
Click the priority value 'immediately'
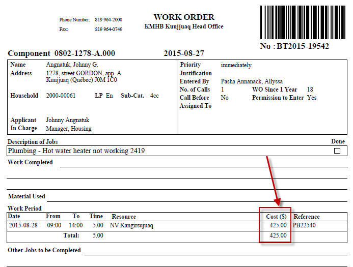[236, 65]
